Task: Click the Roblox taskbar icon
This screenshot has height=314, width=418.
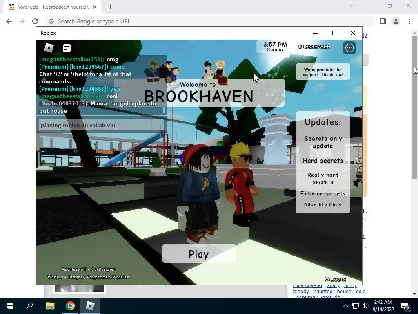Action: (90, 306)
